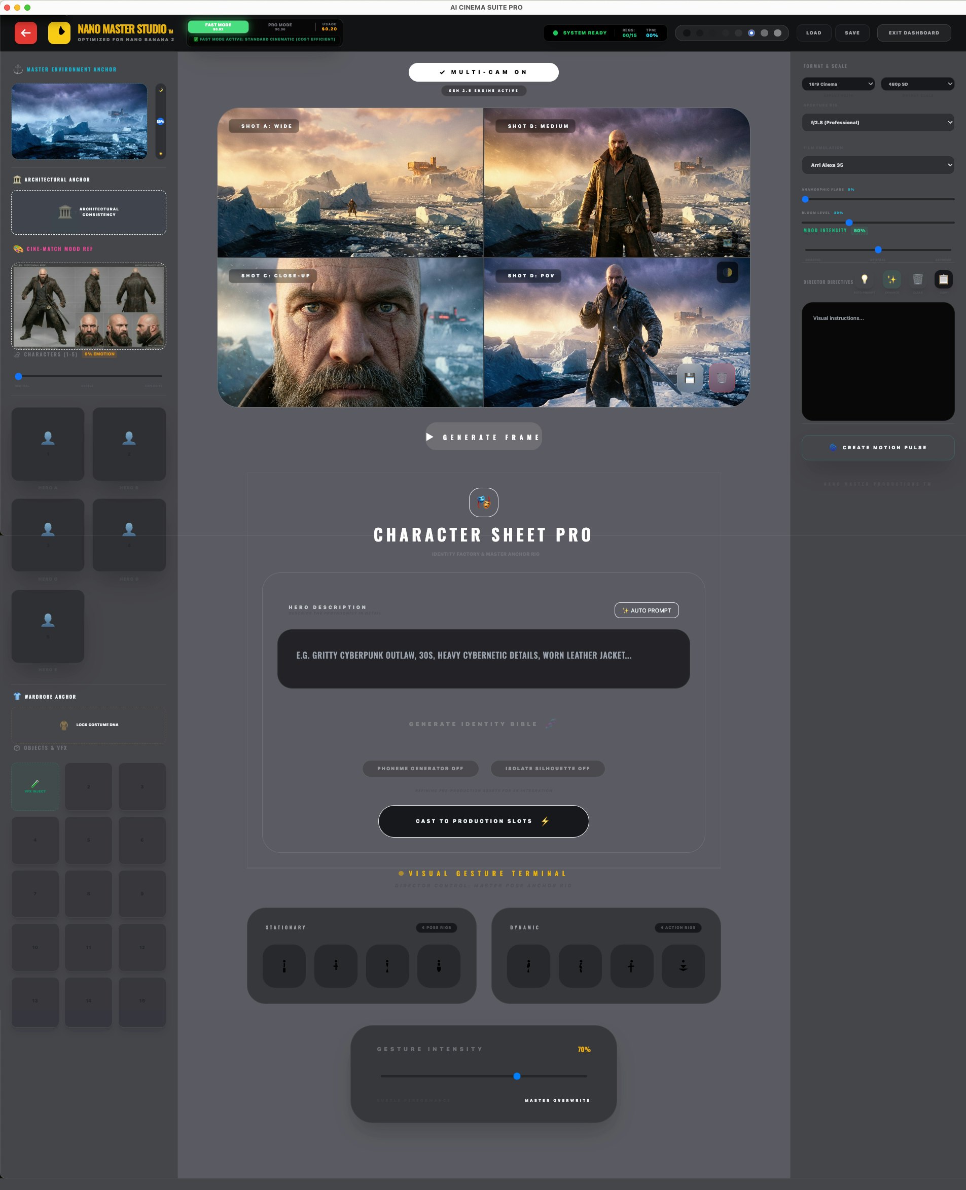Viewport: 966px width, 1190px height.
Task: Click the shirt icon beside Wardrobe Anchor
Action: (17, 697)
